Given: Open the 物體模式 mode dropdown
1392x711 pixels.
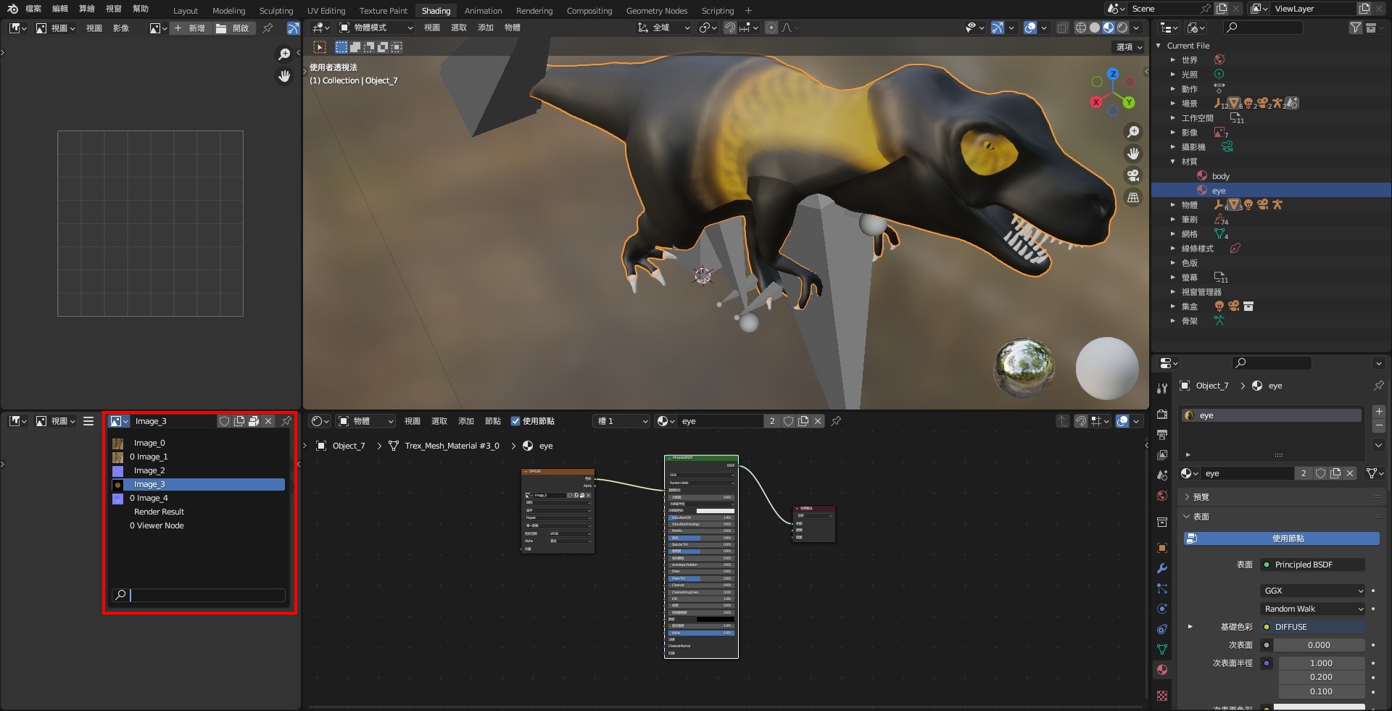Looking at the screenshot, I should tap(376, 28).
